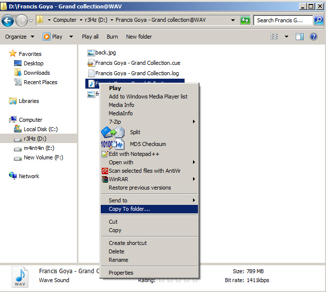Go back with the blue Back arrow
The image size is (326, 292).
pyautogui.click(x=7, y=20)
